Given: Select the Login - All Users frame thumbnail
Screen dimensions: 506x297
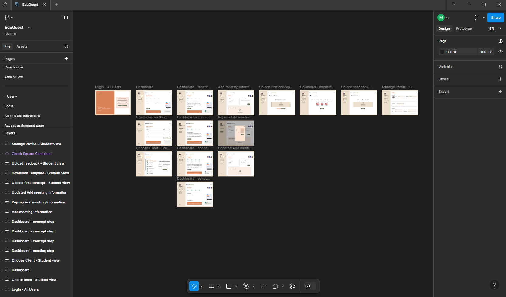Looking at the screenshot, I should coord(113,102).
